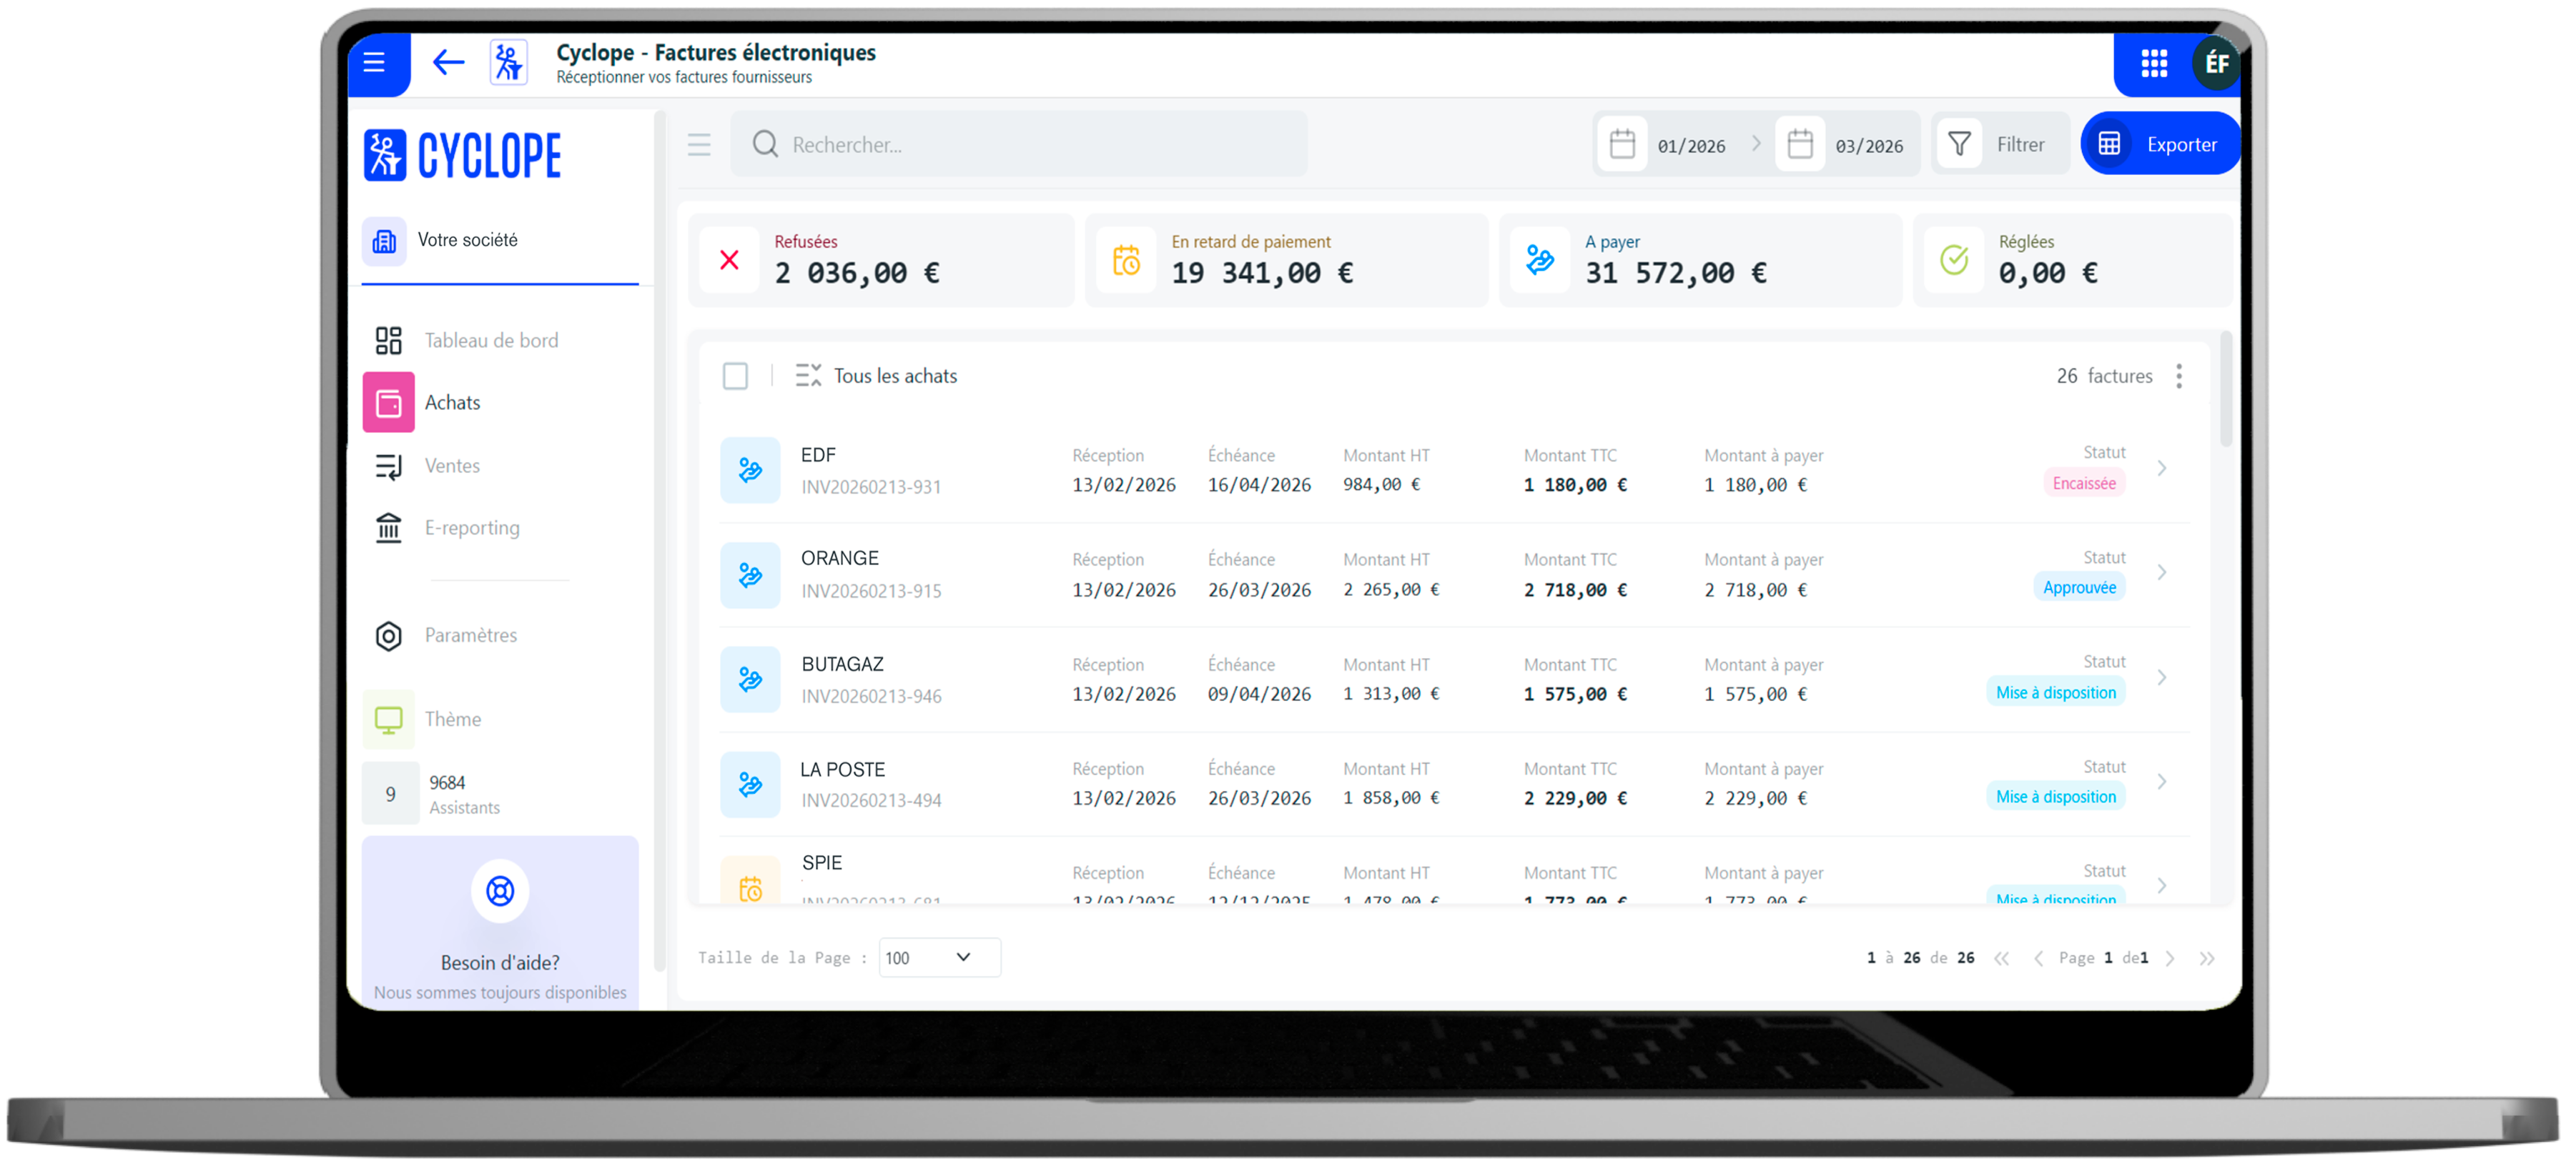Tick the select-all checkbox near Tous les achats
Screen dimensions: 2576x1166
(x=735, y=376)
